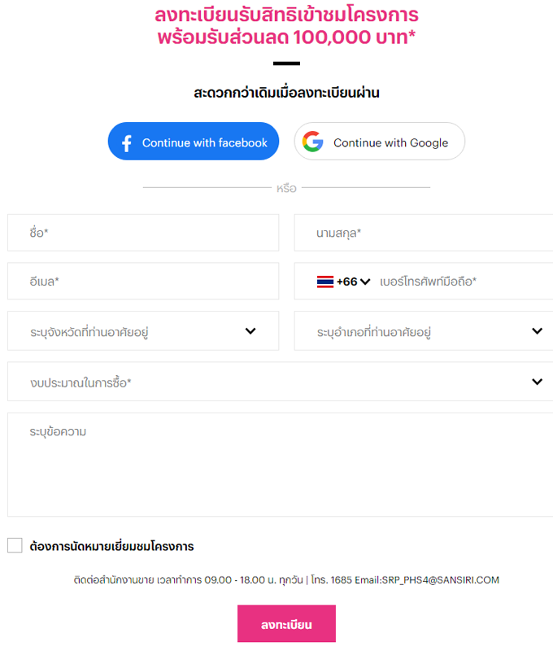The height and width of the screenshot is (651, 553).
Task: Click the 1685 phone number text
Action: click(x=344, y=580)
